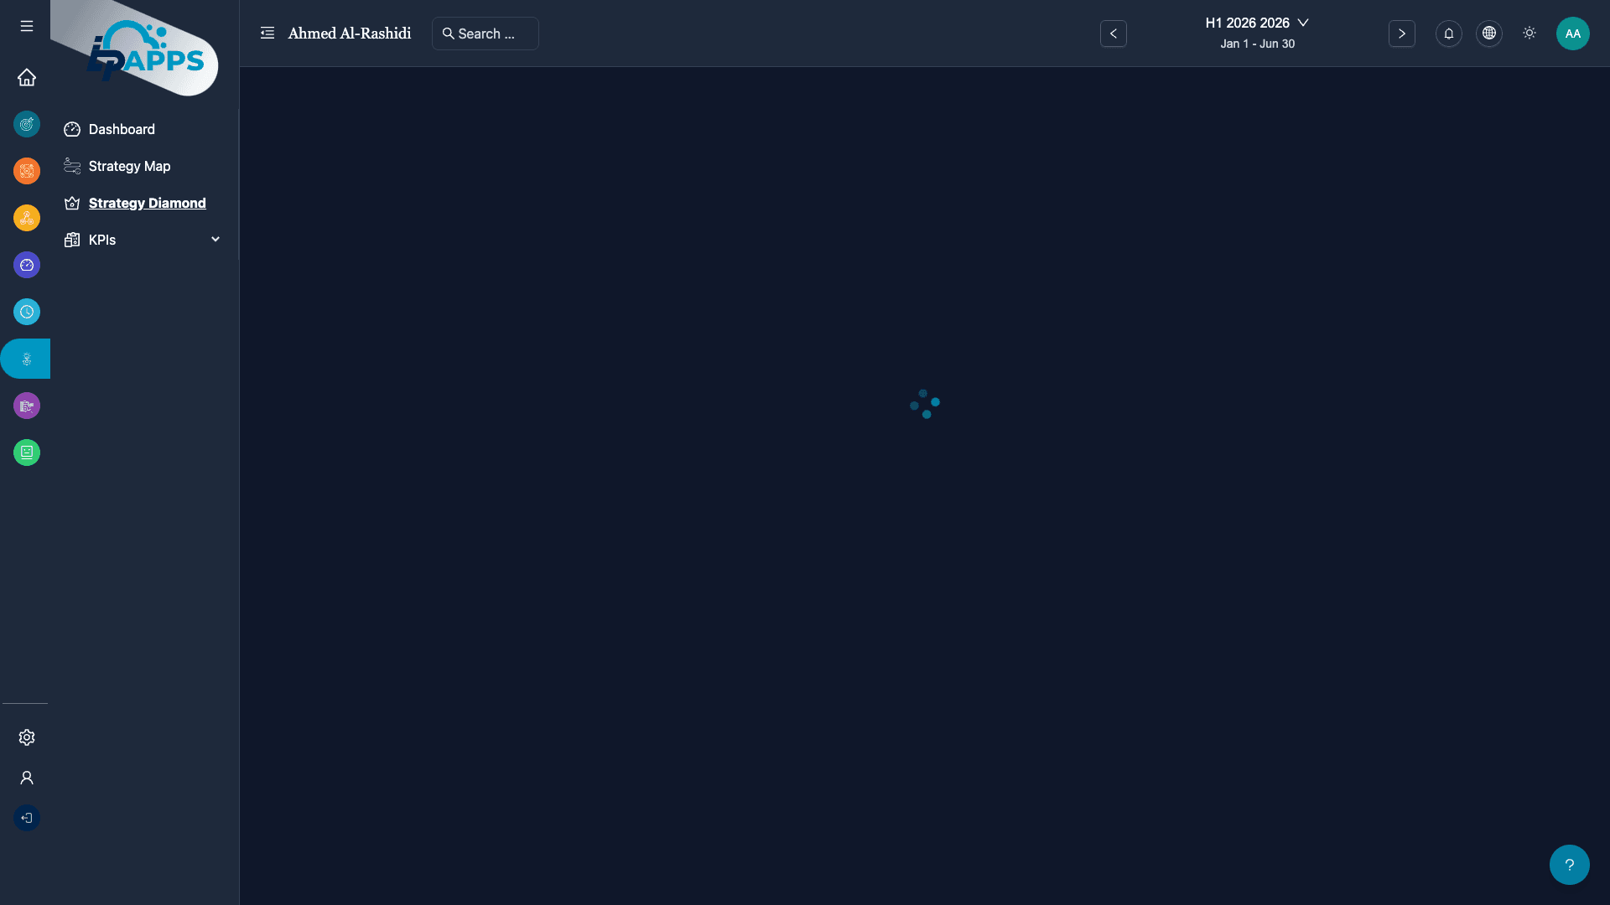1610x905 pixels.
Task: Collapse the submenu panel toggle icon
Action: click(267, 34)
